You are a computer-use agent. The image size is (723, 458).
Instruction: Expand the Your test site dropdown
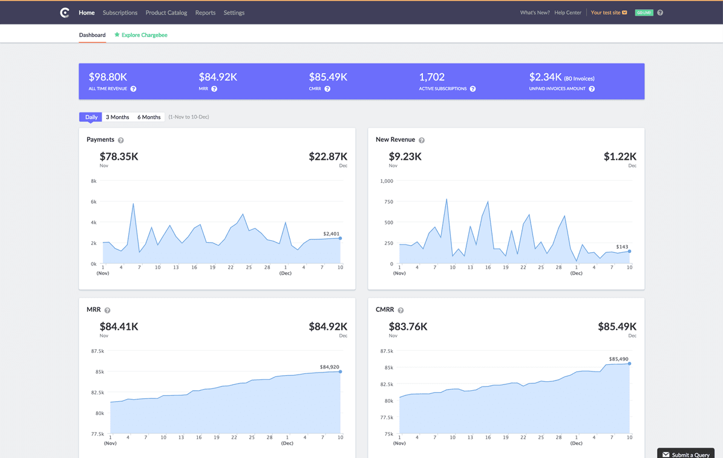[x=609, y=13]
